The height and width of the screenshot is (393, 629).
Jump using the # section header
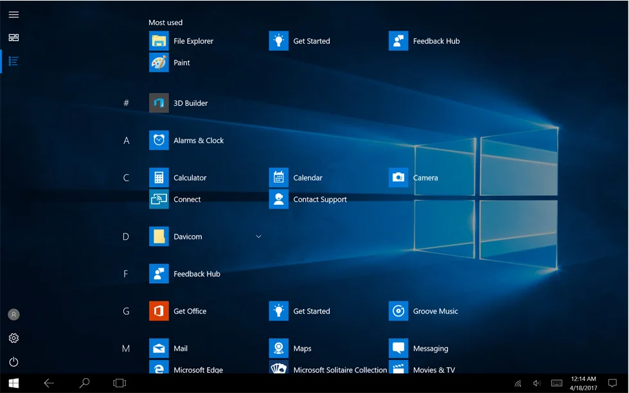[126, 103]
